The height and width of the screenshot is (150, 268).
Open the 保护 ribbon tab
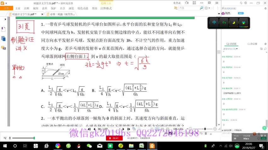[54, 8]
